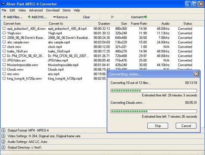Image resolution: width=205 pixels, height=155 pixels.
Task: Select the king_kong-tlr_h720p.wmv file name
Action: point(25,78)
